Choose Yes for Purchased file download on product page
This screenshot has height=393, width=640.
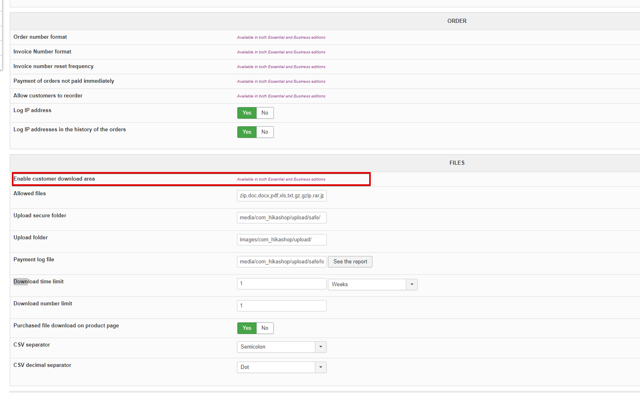pos(247,328)
